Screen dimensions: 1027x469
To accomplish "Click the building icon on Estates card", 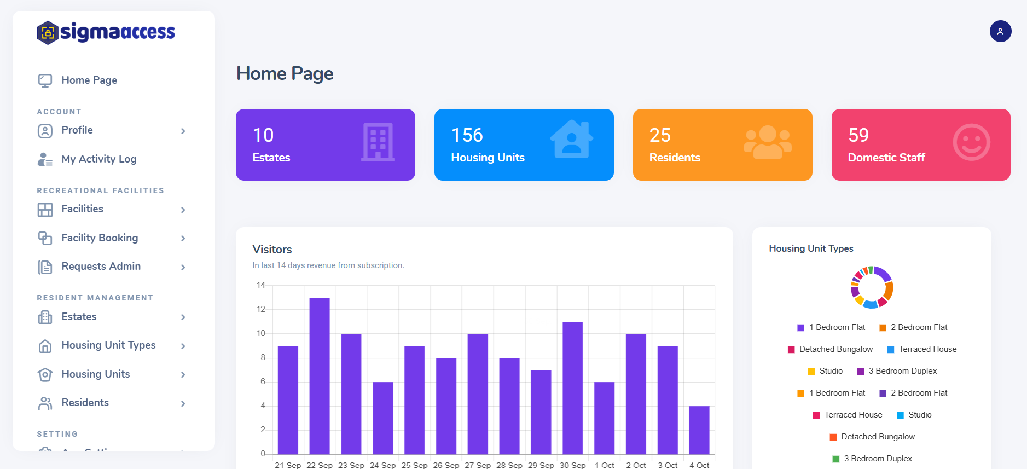I will coord(378,142).
